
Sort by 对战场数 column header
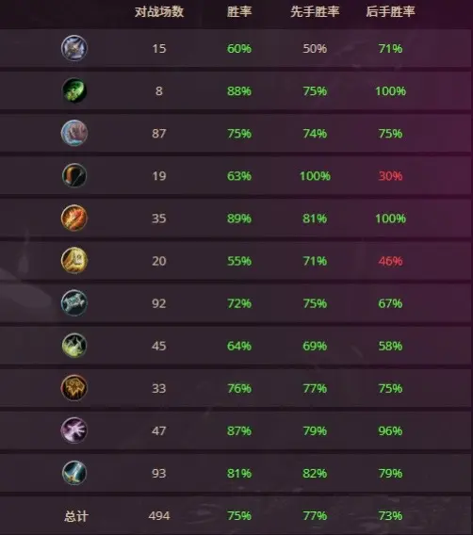159,11
